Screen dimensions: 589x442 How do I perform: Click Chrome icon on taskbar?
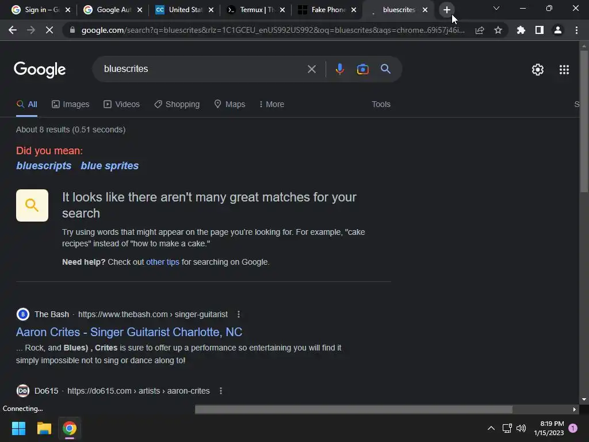(70, 428)
